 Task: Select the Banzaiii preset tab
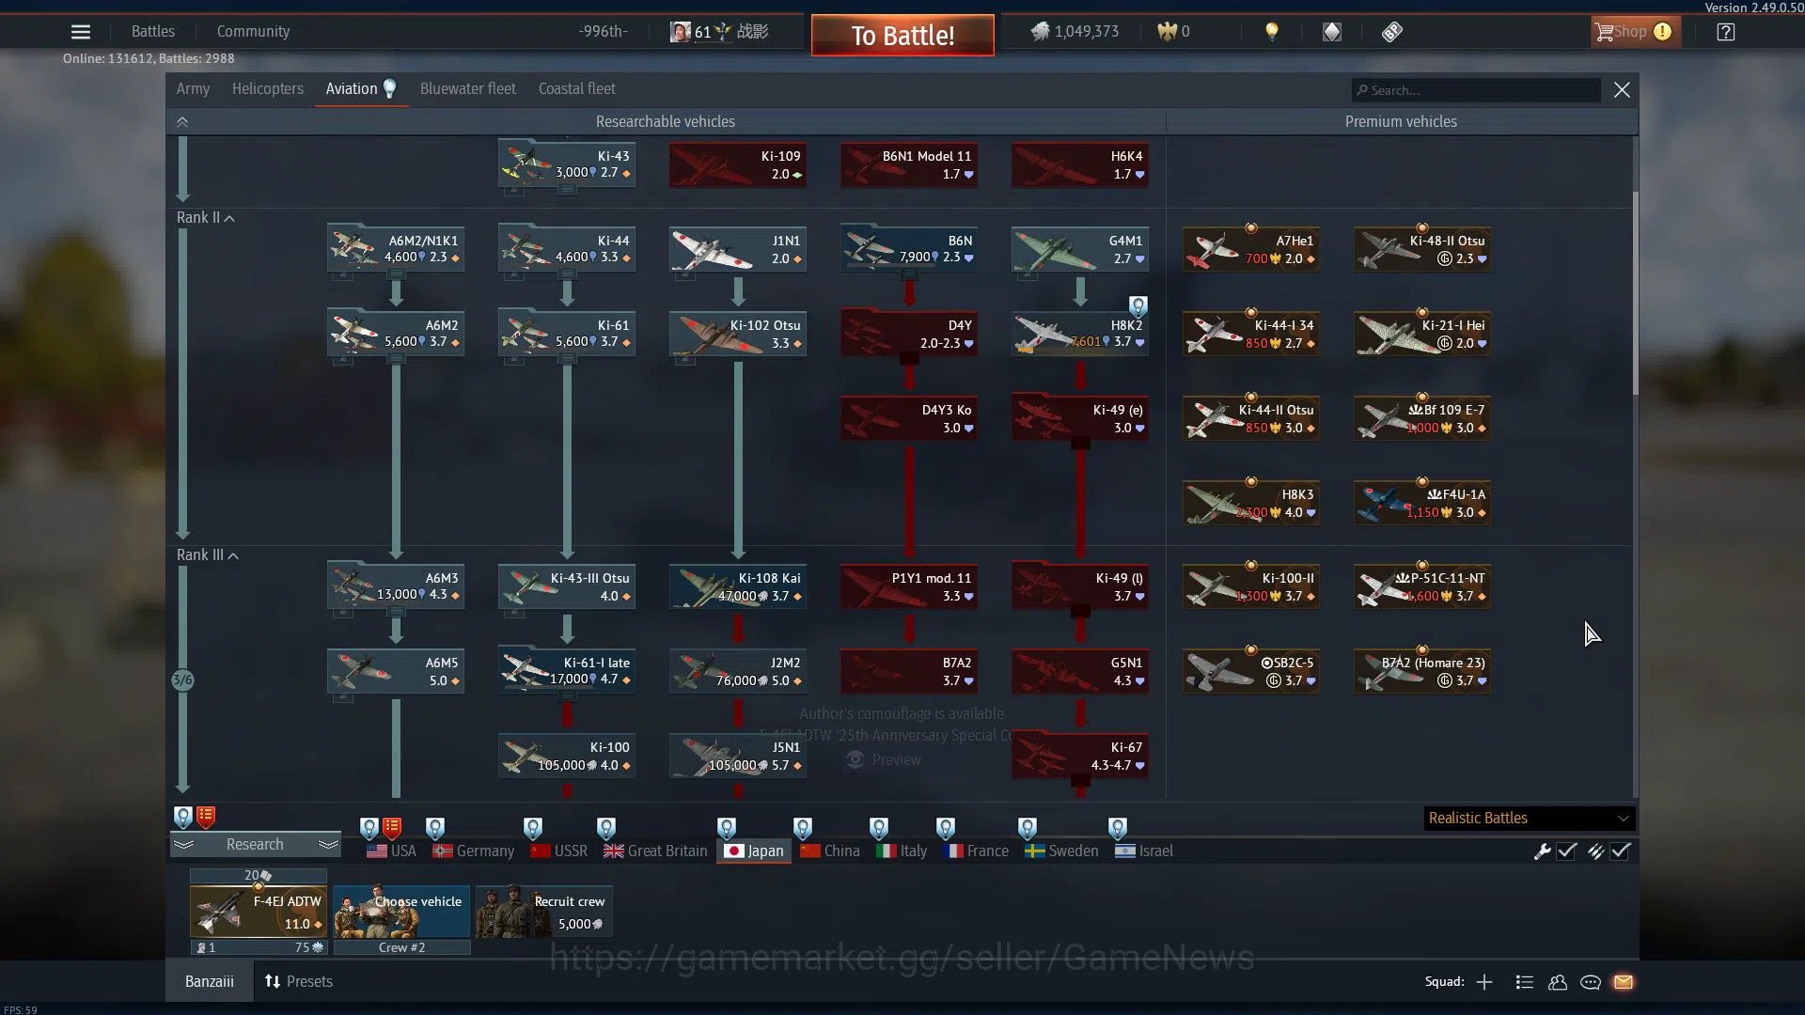pos(210,982)
